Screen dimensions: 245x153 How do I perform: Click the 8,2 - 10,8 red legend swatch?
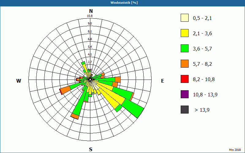tap(185, 79)
